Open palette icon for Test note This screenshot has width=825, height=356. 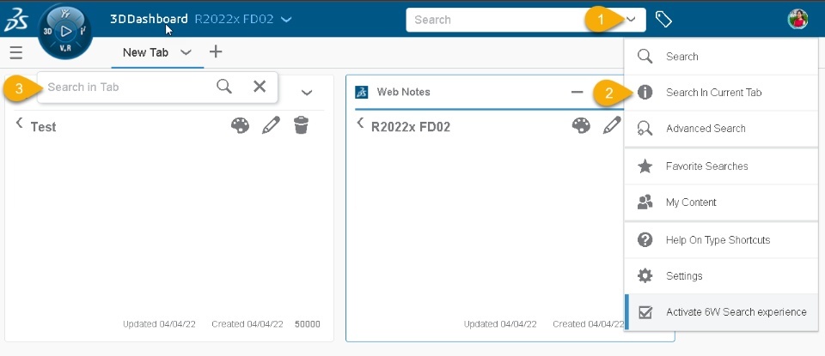coord(240,125)
